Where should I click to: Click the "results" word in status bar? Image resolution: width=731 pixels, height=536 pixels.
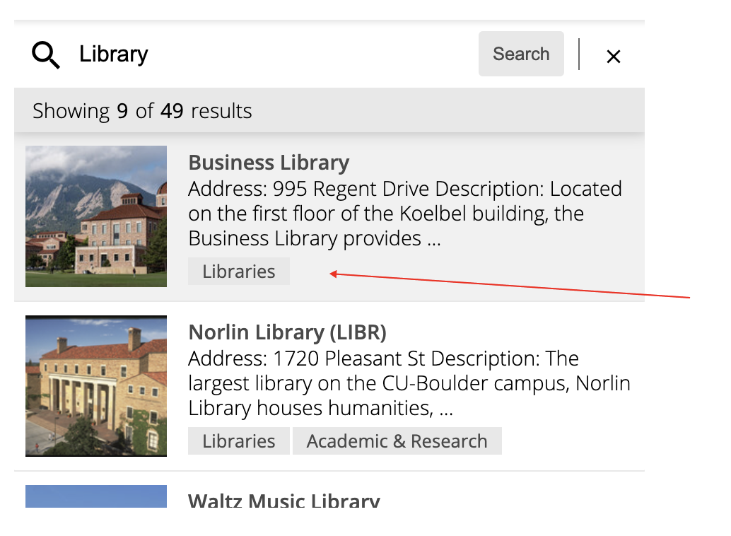pos(221,111)
